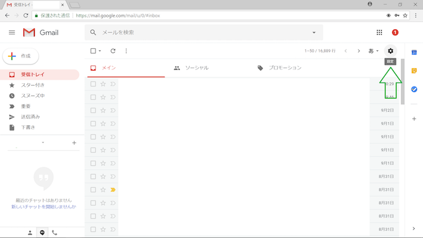Open a new browser tab

(x=74, y=5)
